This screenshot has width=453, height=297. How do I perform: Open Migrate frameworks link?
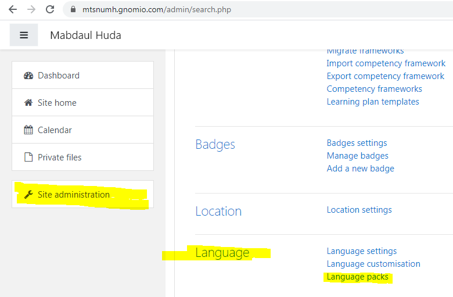click(x=365, y=52)
